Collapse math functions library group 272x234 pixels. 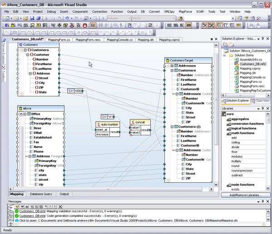229,134
